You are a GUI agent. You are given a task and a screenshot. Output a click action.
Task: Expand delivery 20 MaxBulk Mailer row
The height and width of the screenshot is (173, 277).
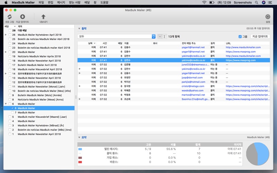(x=6, y=52)
